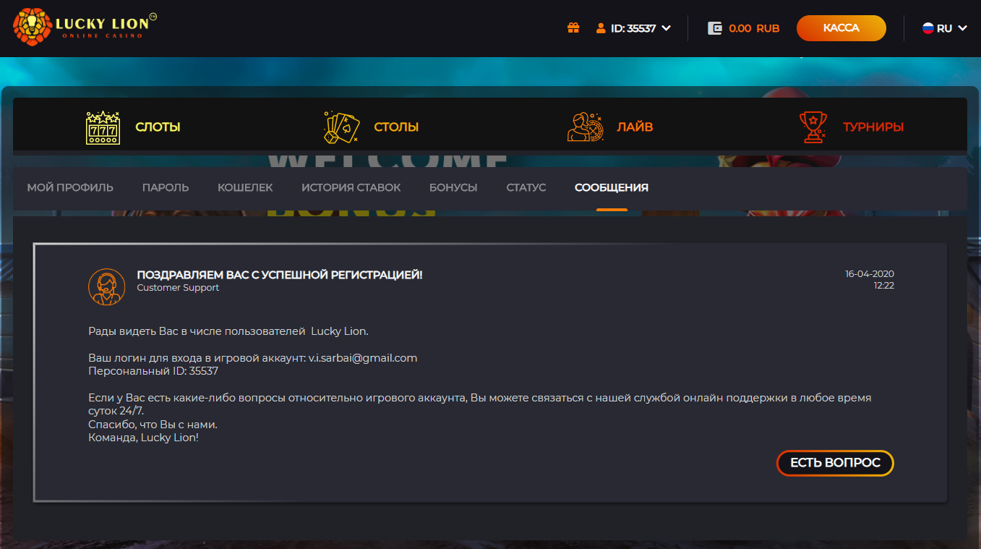The image size is (981, 549).
Task: Open the ПАРОЛЬ tab
Action: [x=166, y=188]
